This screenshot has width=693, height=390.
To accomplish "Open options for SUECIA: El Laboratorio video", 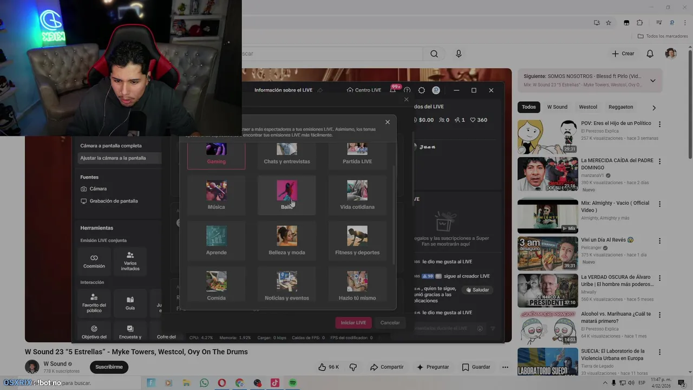I will coord(659,352).
